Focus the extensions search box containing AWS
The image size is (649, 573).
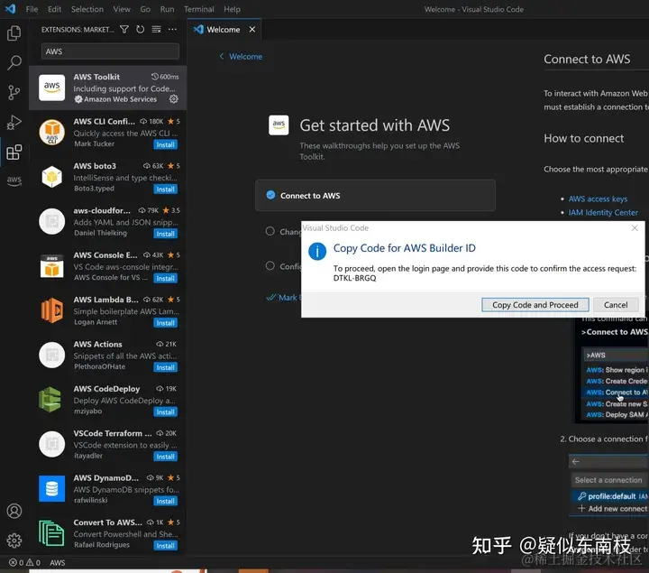coord(110,51)
